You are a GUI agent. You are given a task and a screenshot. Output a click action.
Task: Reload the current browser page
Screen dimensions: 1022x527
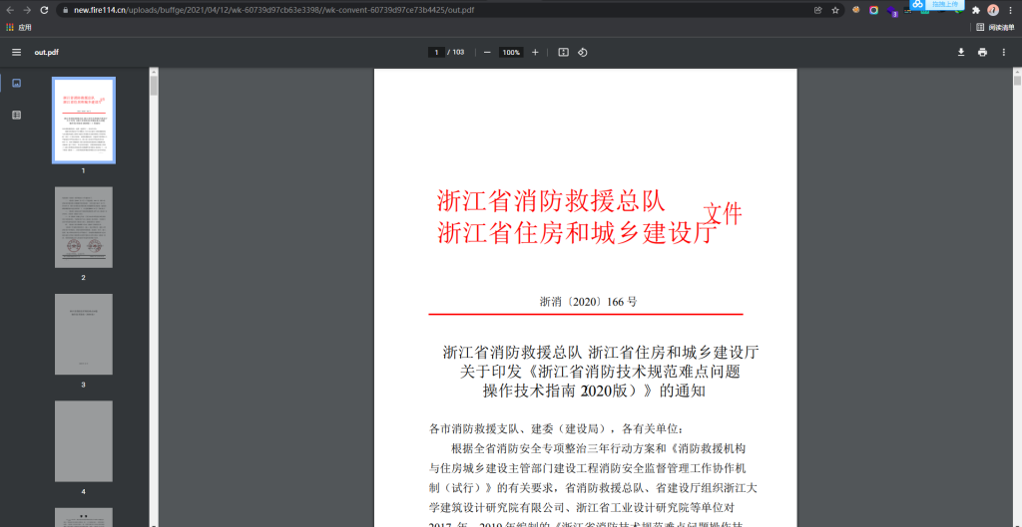click(x=44, y=10)
